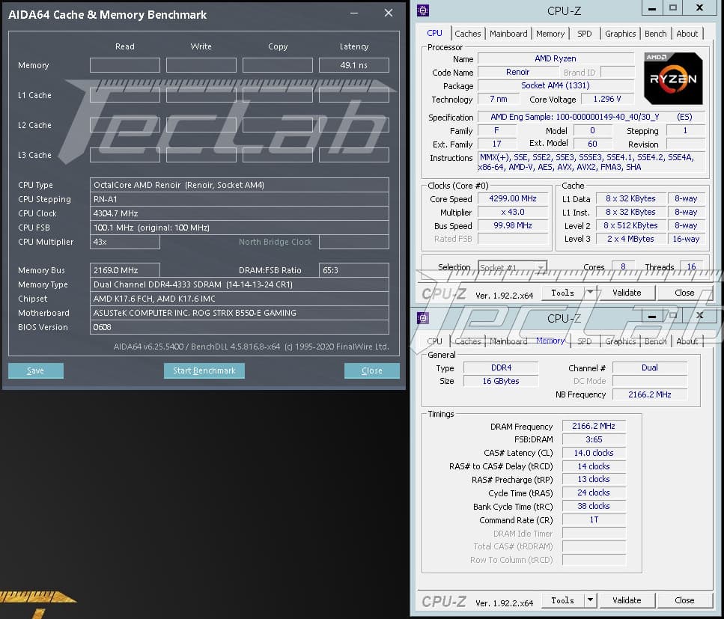Switch to CPU tab in lower CPU-Z
This screenshot has width=724, height=619.
click(x=434, y=341)
